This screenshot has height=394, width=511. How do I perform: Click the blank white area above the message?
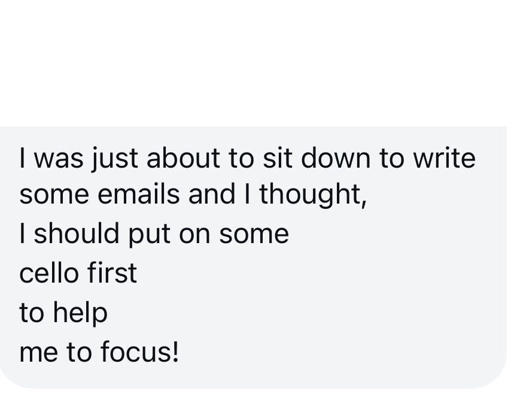point(255,62)
